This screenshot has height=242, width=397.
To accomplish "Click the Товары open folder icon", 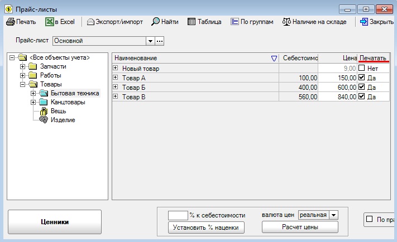I will coord(33,84).
